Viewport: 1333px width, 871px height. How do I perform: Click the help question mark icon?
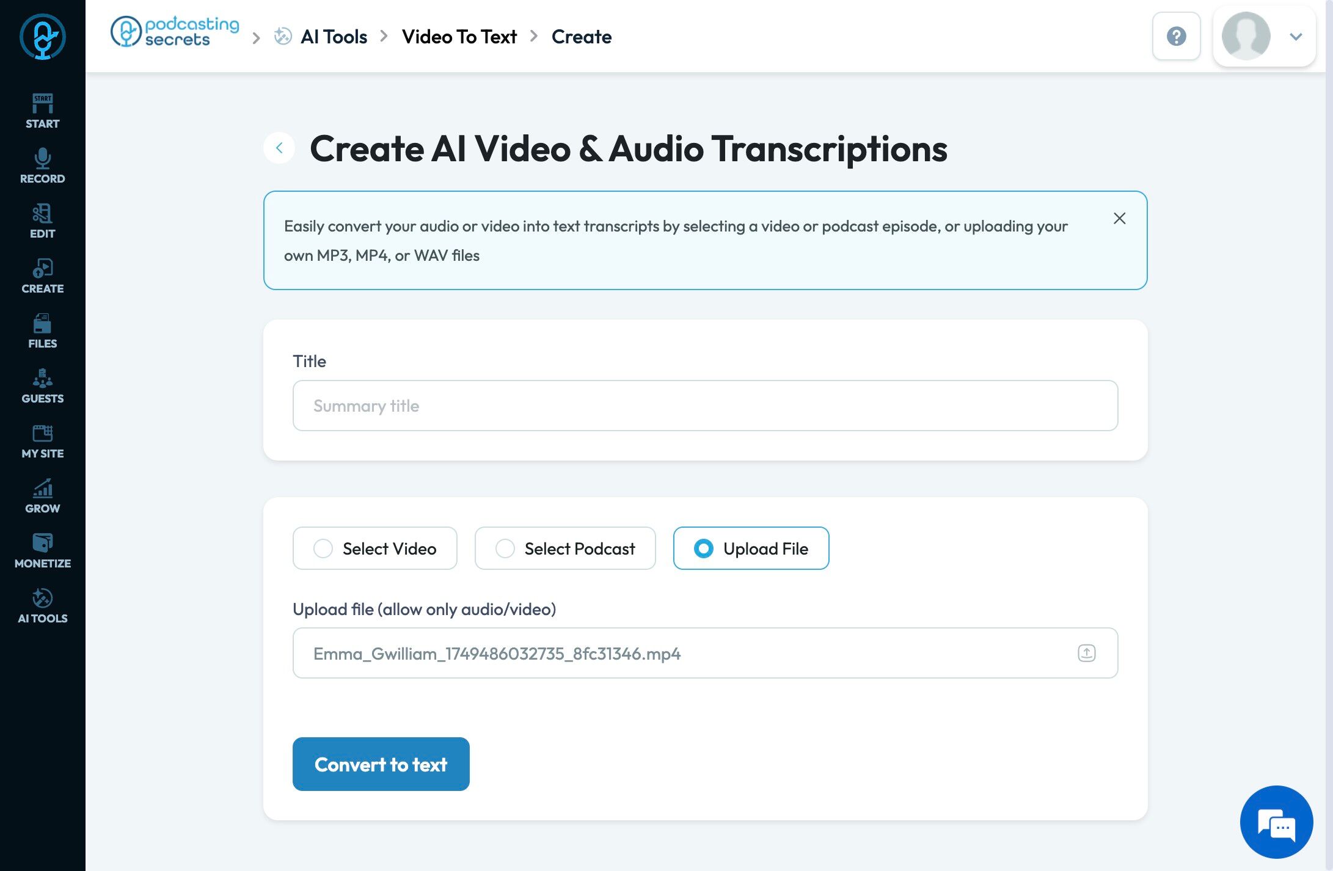click(1176, 36)
